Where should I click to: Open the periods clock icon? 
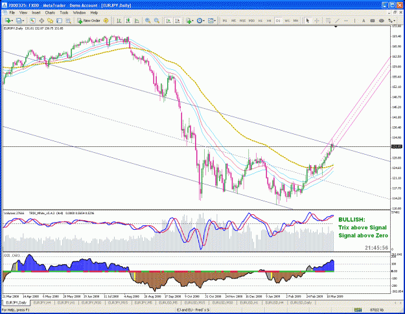(x=200, y=21)
